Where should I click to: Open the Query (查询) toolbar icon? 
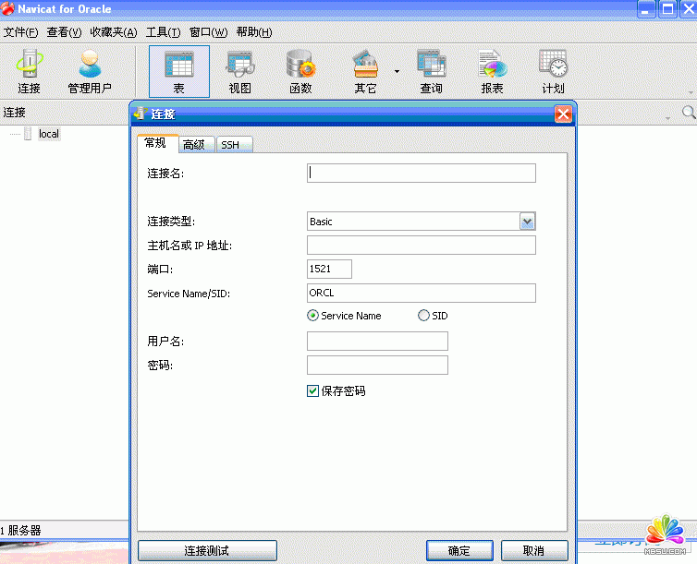point(431,71)
